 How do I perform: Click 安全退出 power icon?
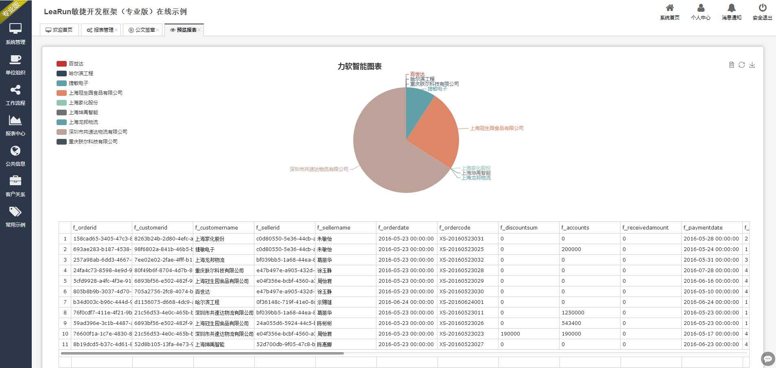pyautogui.click(x=763, y=8)
